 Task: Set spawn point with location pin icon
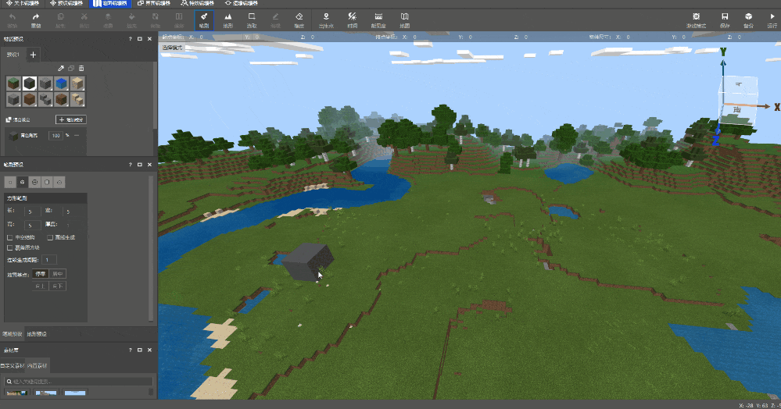click(326, 19)
